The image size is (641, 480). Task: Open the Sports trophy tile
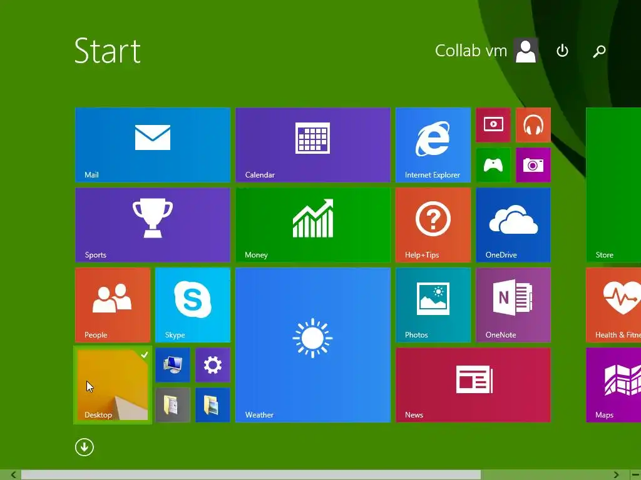[153, 224]
